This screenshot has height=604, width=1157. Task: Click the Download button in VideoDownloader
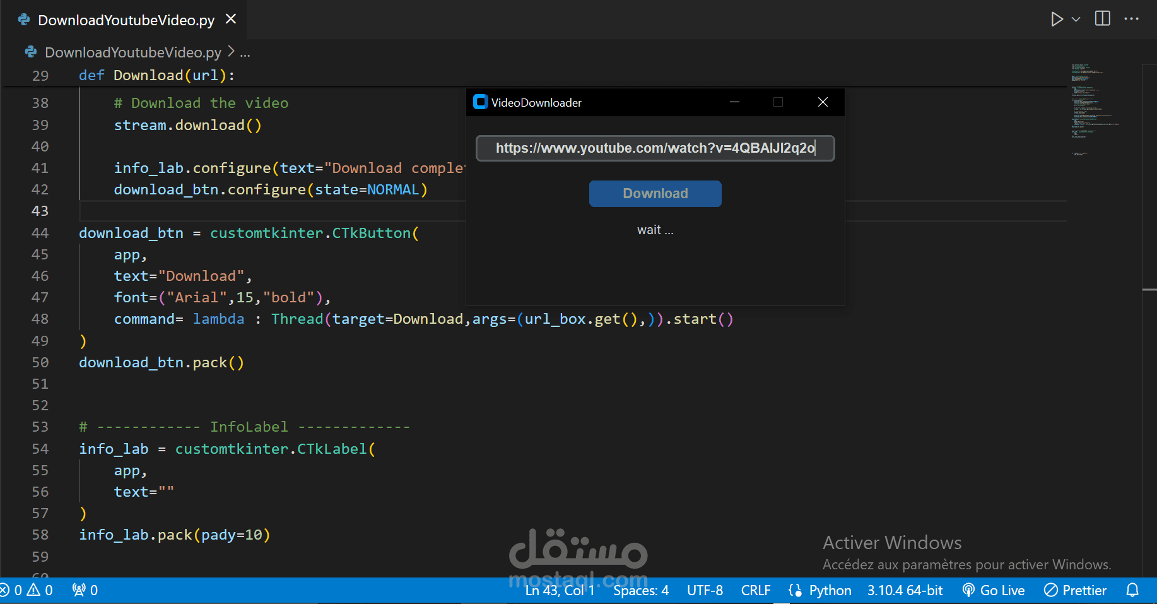click(655, 194)
